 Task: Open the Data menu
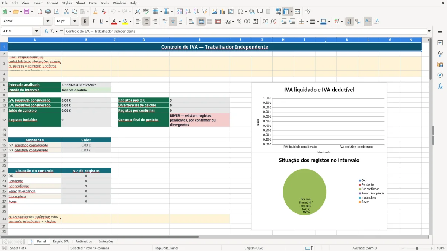click(x=93, y=3)
